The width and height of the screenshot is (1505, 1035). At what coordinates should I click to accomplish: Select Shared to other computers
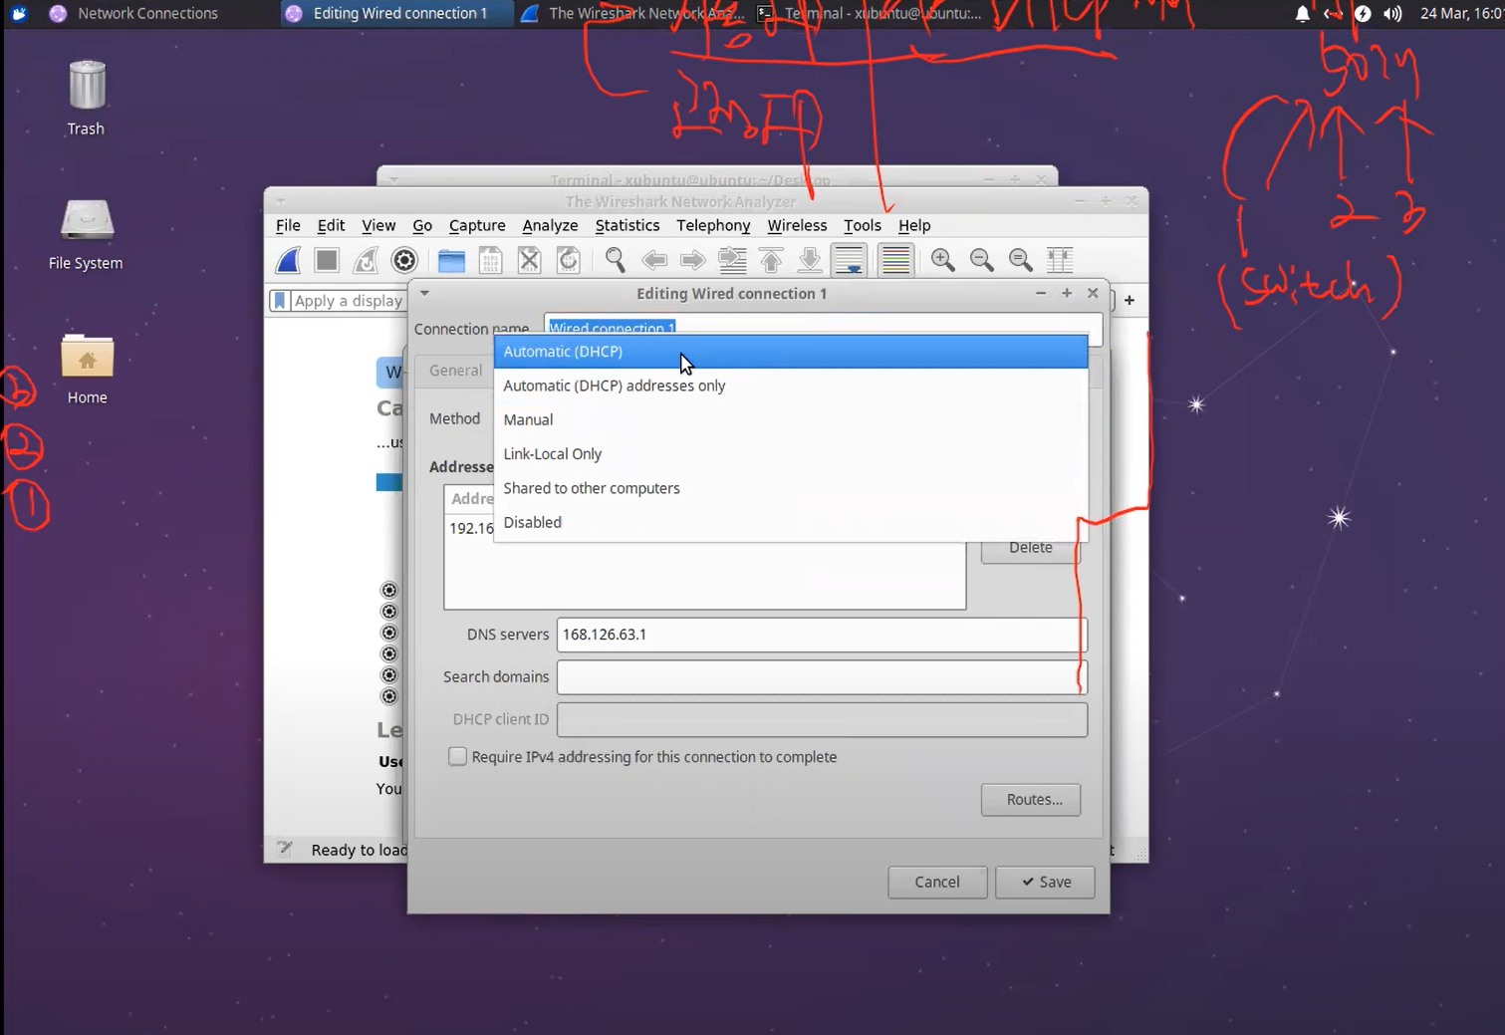coord(791,488)
